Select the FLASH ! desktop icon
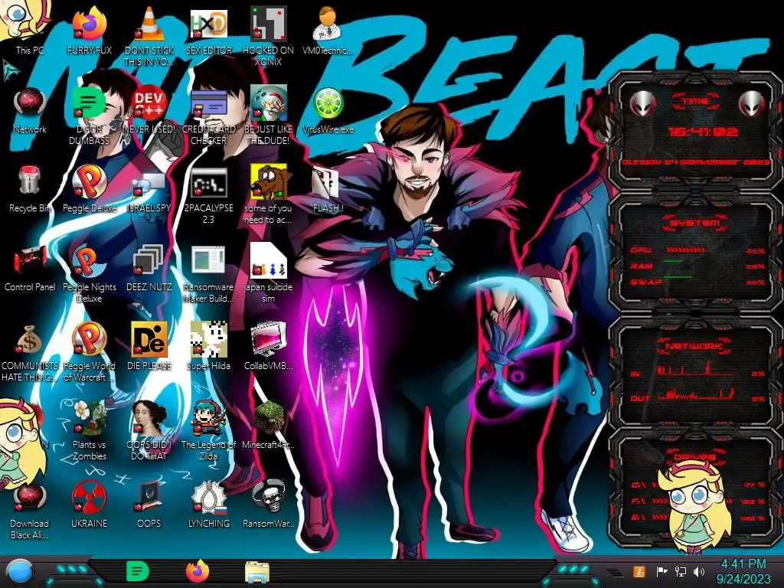This screenshot has width=784, height=588. [328, 189]
